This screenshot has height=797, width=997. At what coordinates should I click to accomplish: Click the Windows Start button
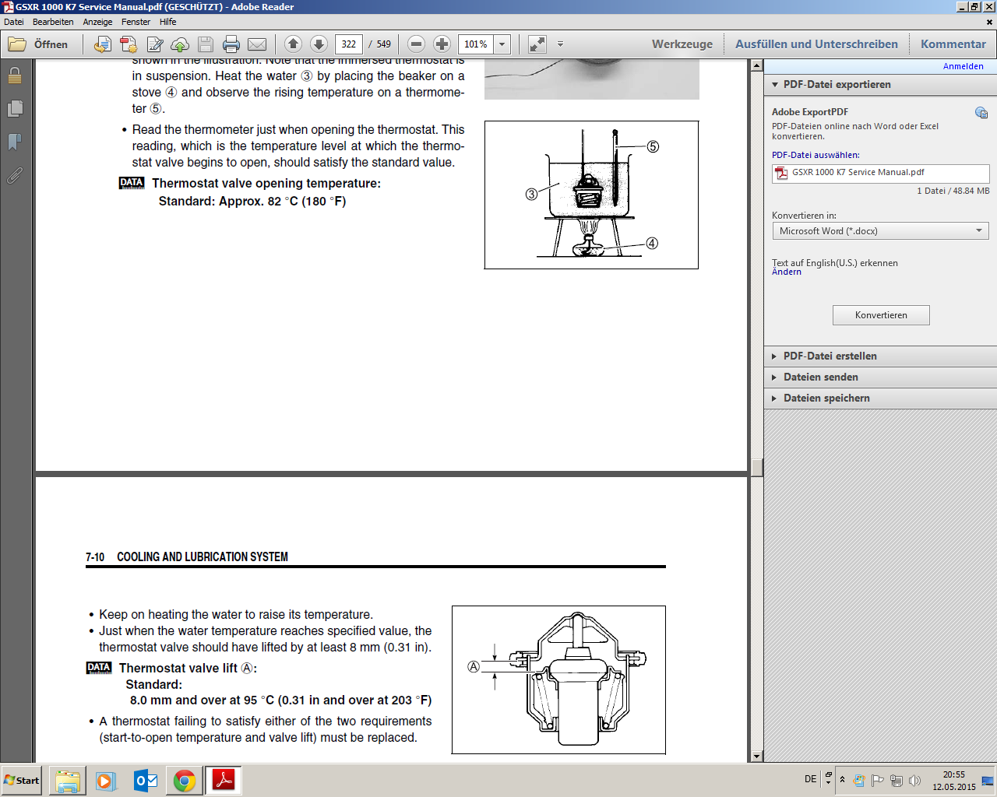pos(22,781)
